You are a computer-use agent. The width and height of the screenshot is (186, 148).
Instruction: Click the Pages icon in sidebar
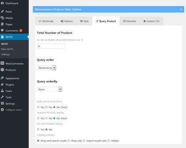point(2,24)
